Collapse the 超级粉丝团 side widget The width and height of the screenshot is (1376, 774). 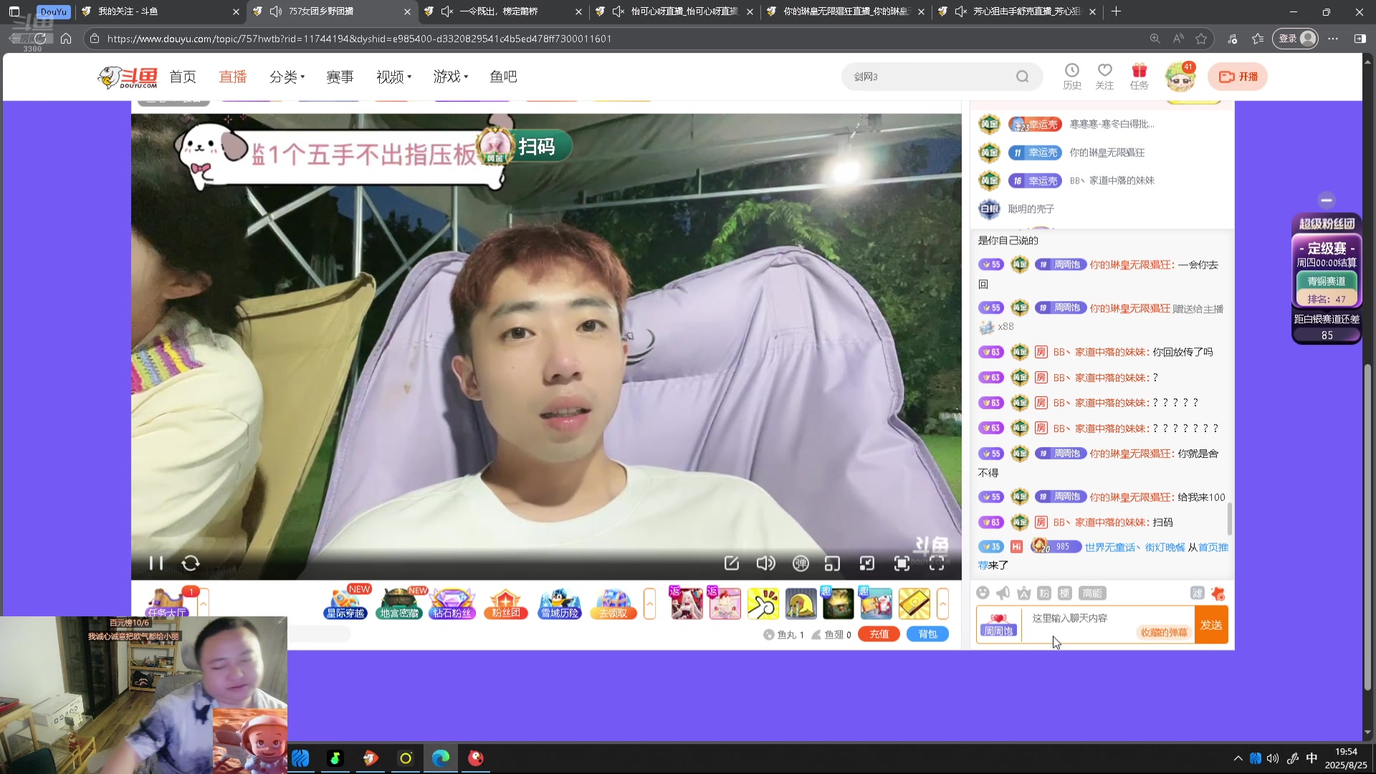[x=1327, y=201]
